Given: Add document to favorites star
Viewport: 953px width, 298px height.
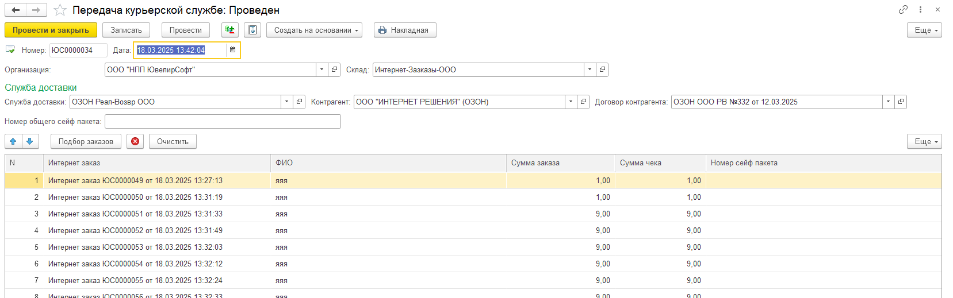Looking at the screenshot, I should (x=60, y=10).
